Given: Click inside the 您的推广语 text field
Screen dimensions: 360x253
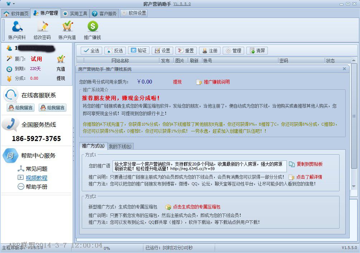Looking at the screenshot, I should pos(199,166).
